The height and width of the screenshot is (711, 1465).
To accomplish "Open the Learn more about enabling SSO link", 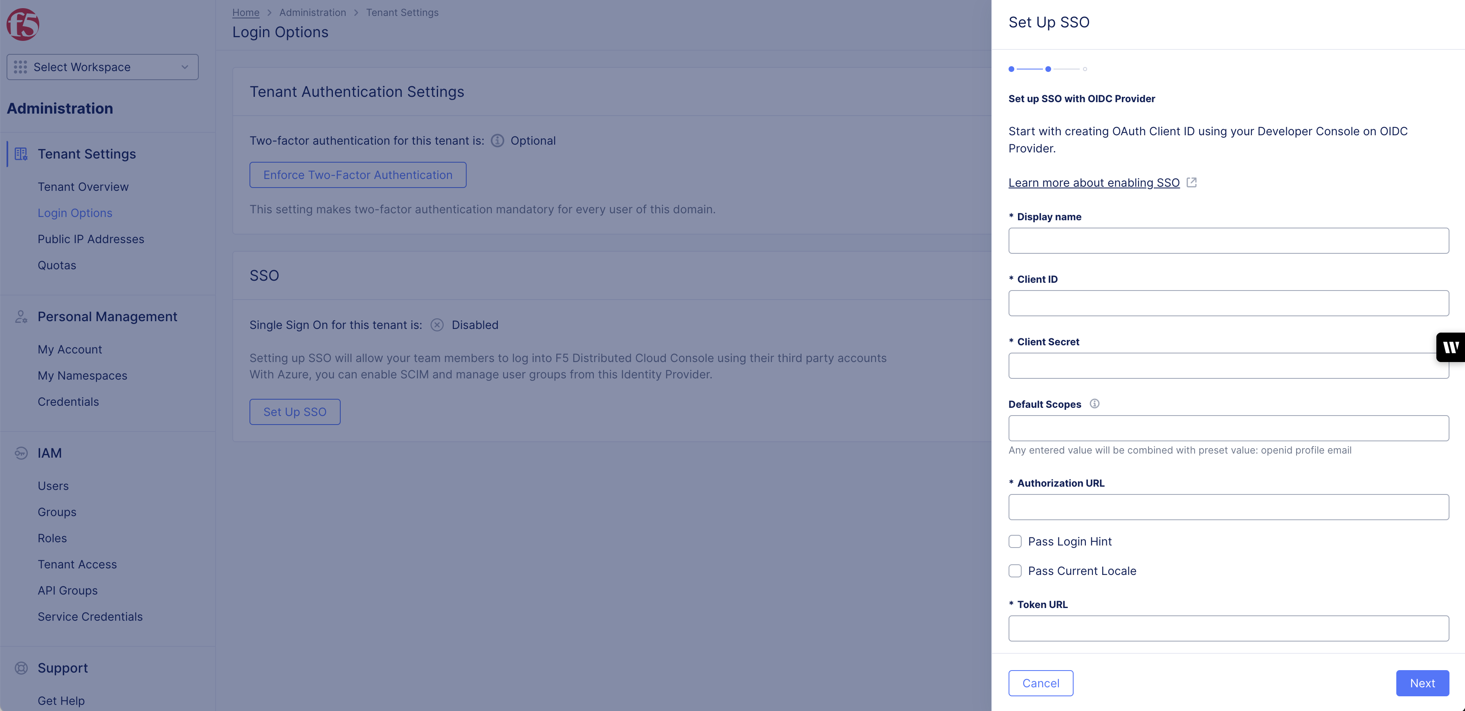I will (x=1093, y=182).
